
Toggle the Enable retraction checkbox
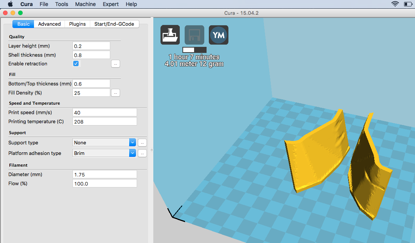click(76, 63)
